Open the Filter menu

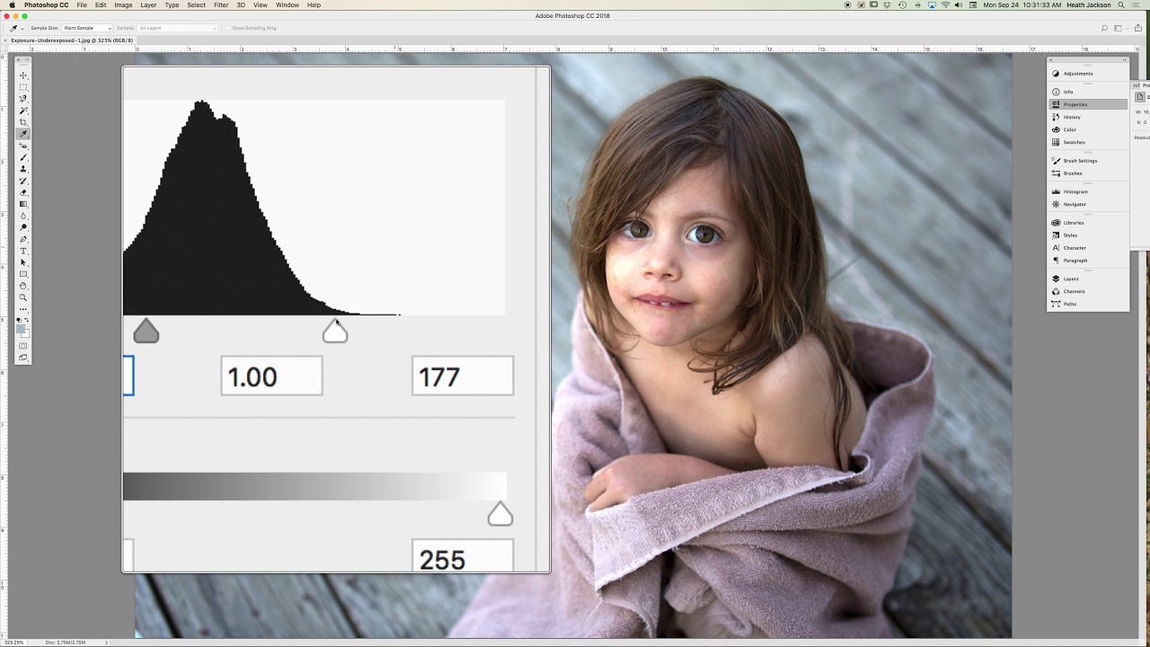pos(221,5)
